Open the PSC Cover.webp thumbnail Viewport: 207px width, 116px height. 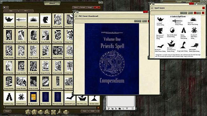(x=58, y=98)
